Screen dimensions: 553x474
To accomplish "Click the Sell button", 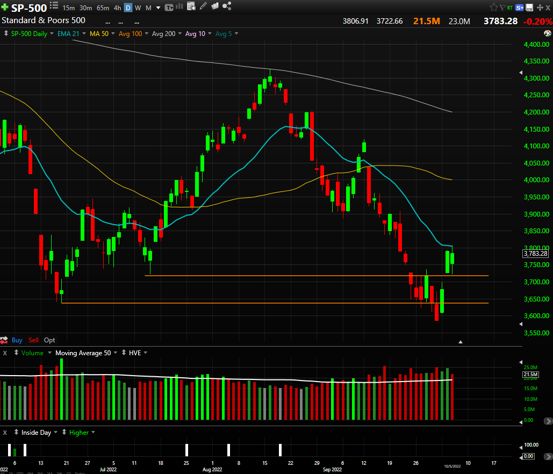I will pos(33,340).
